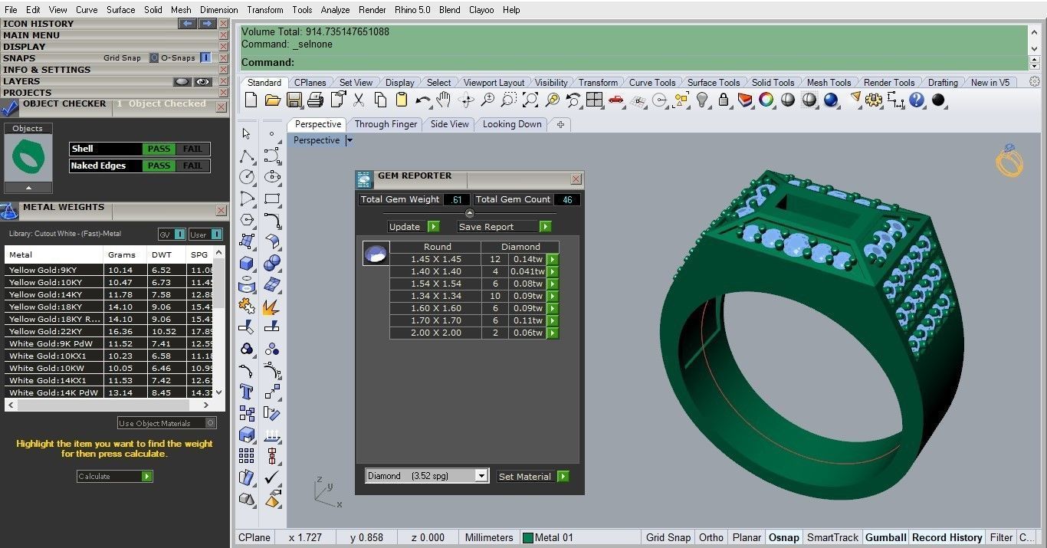Select the Circle tool in sidebar

coord(246,177)
